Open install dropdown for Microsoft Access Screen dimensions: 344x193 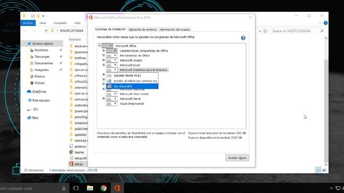point(112,61)
